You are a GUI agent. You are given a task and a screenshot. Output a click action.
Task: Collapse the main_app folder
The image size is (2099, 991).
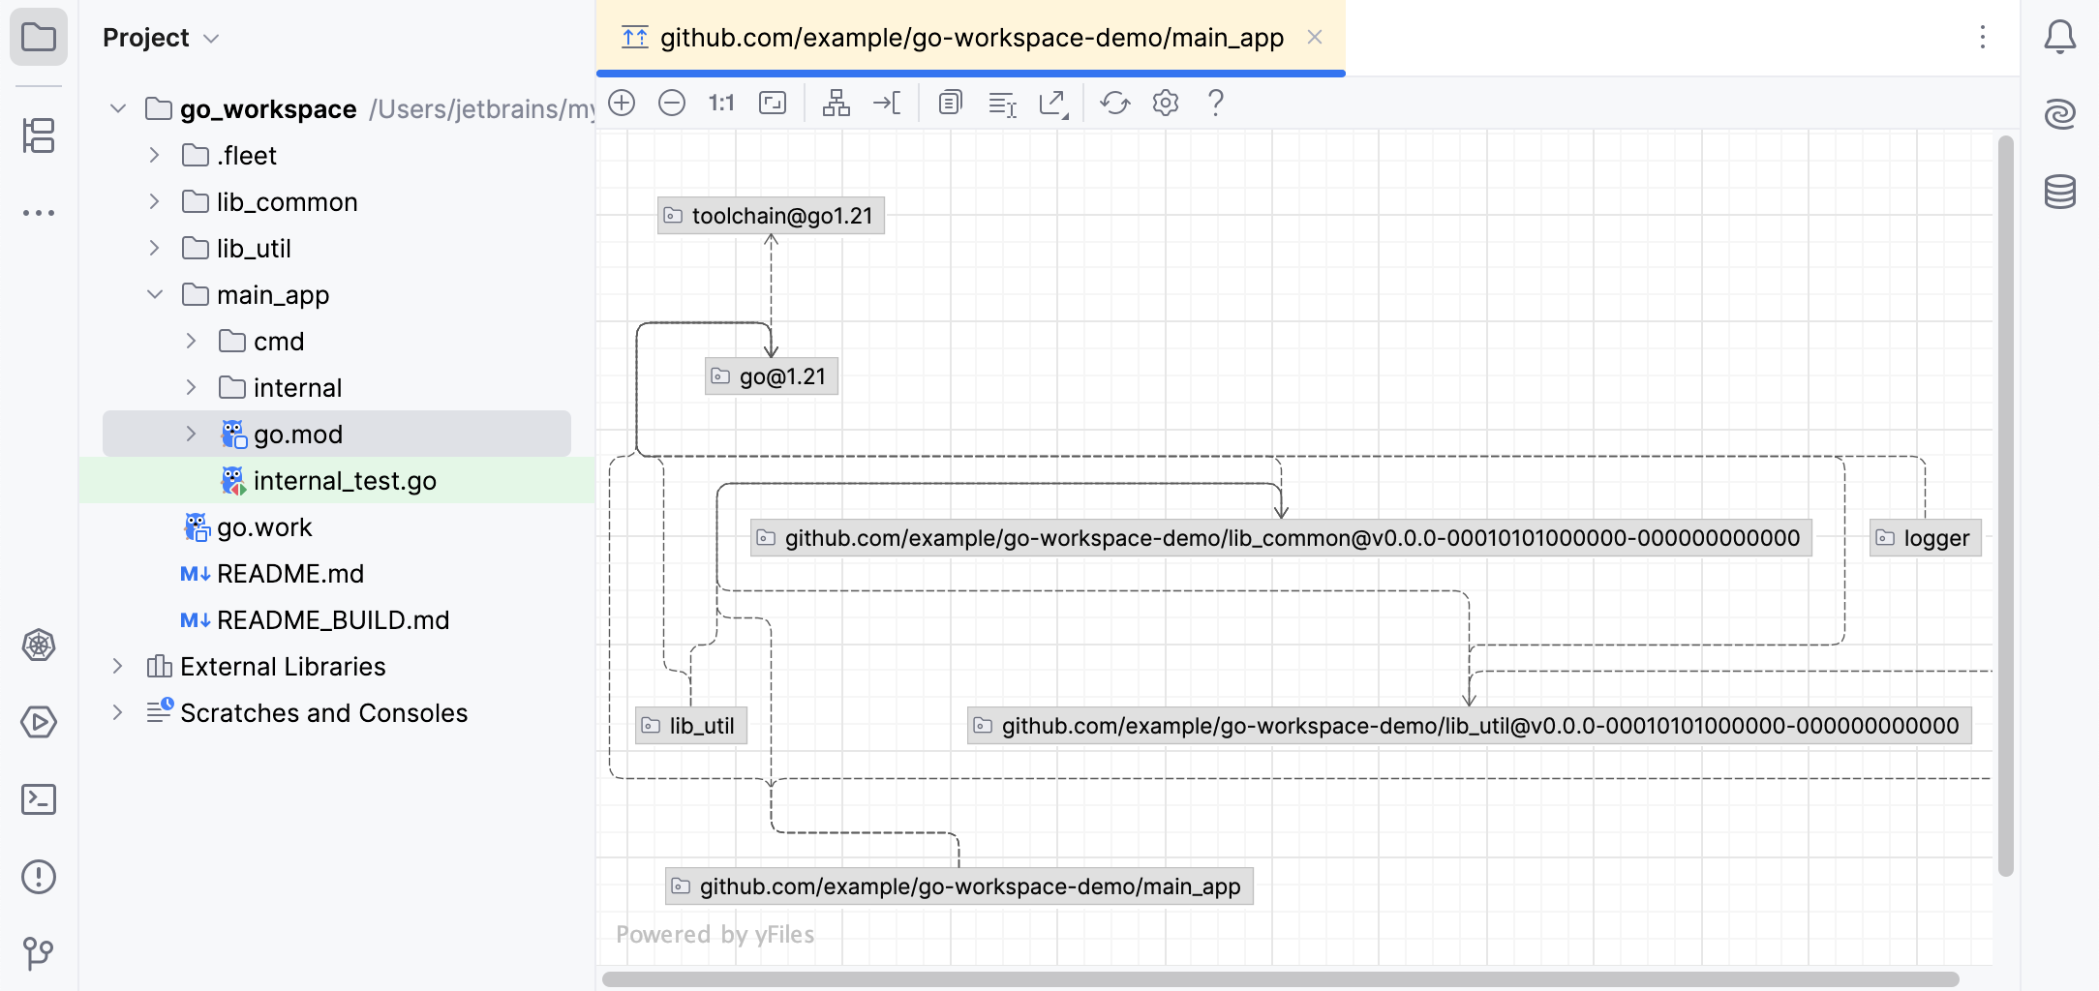(x=154, y=294)
